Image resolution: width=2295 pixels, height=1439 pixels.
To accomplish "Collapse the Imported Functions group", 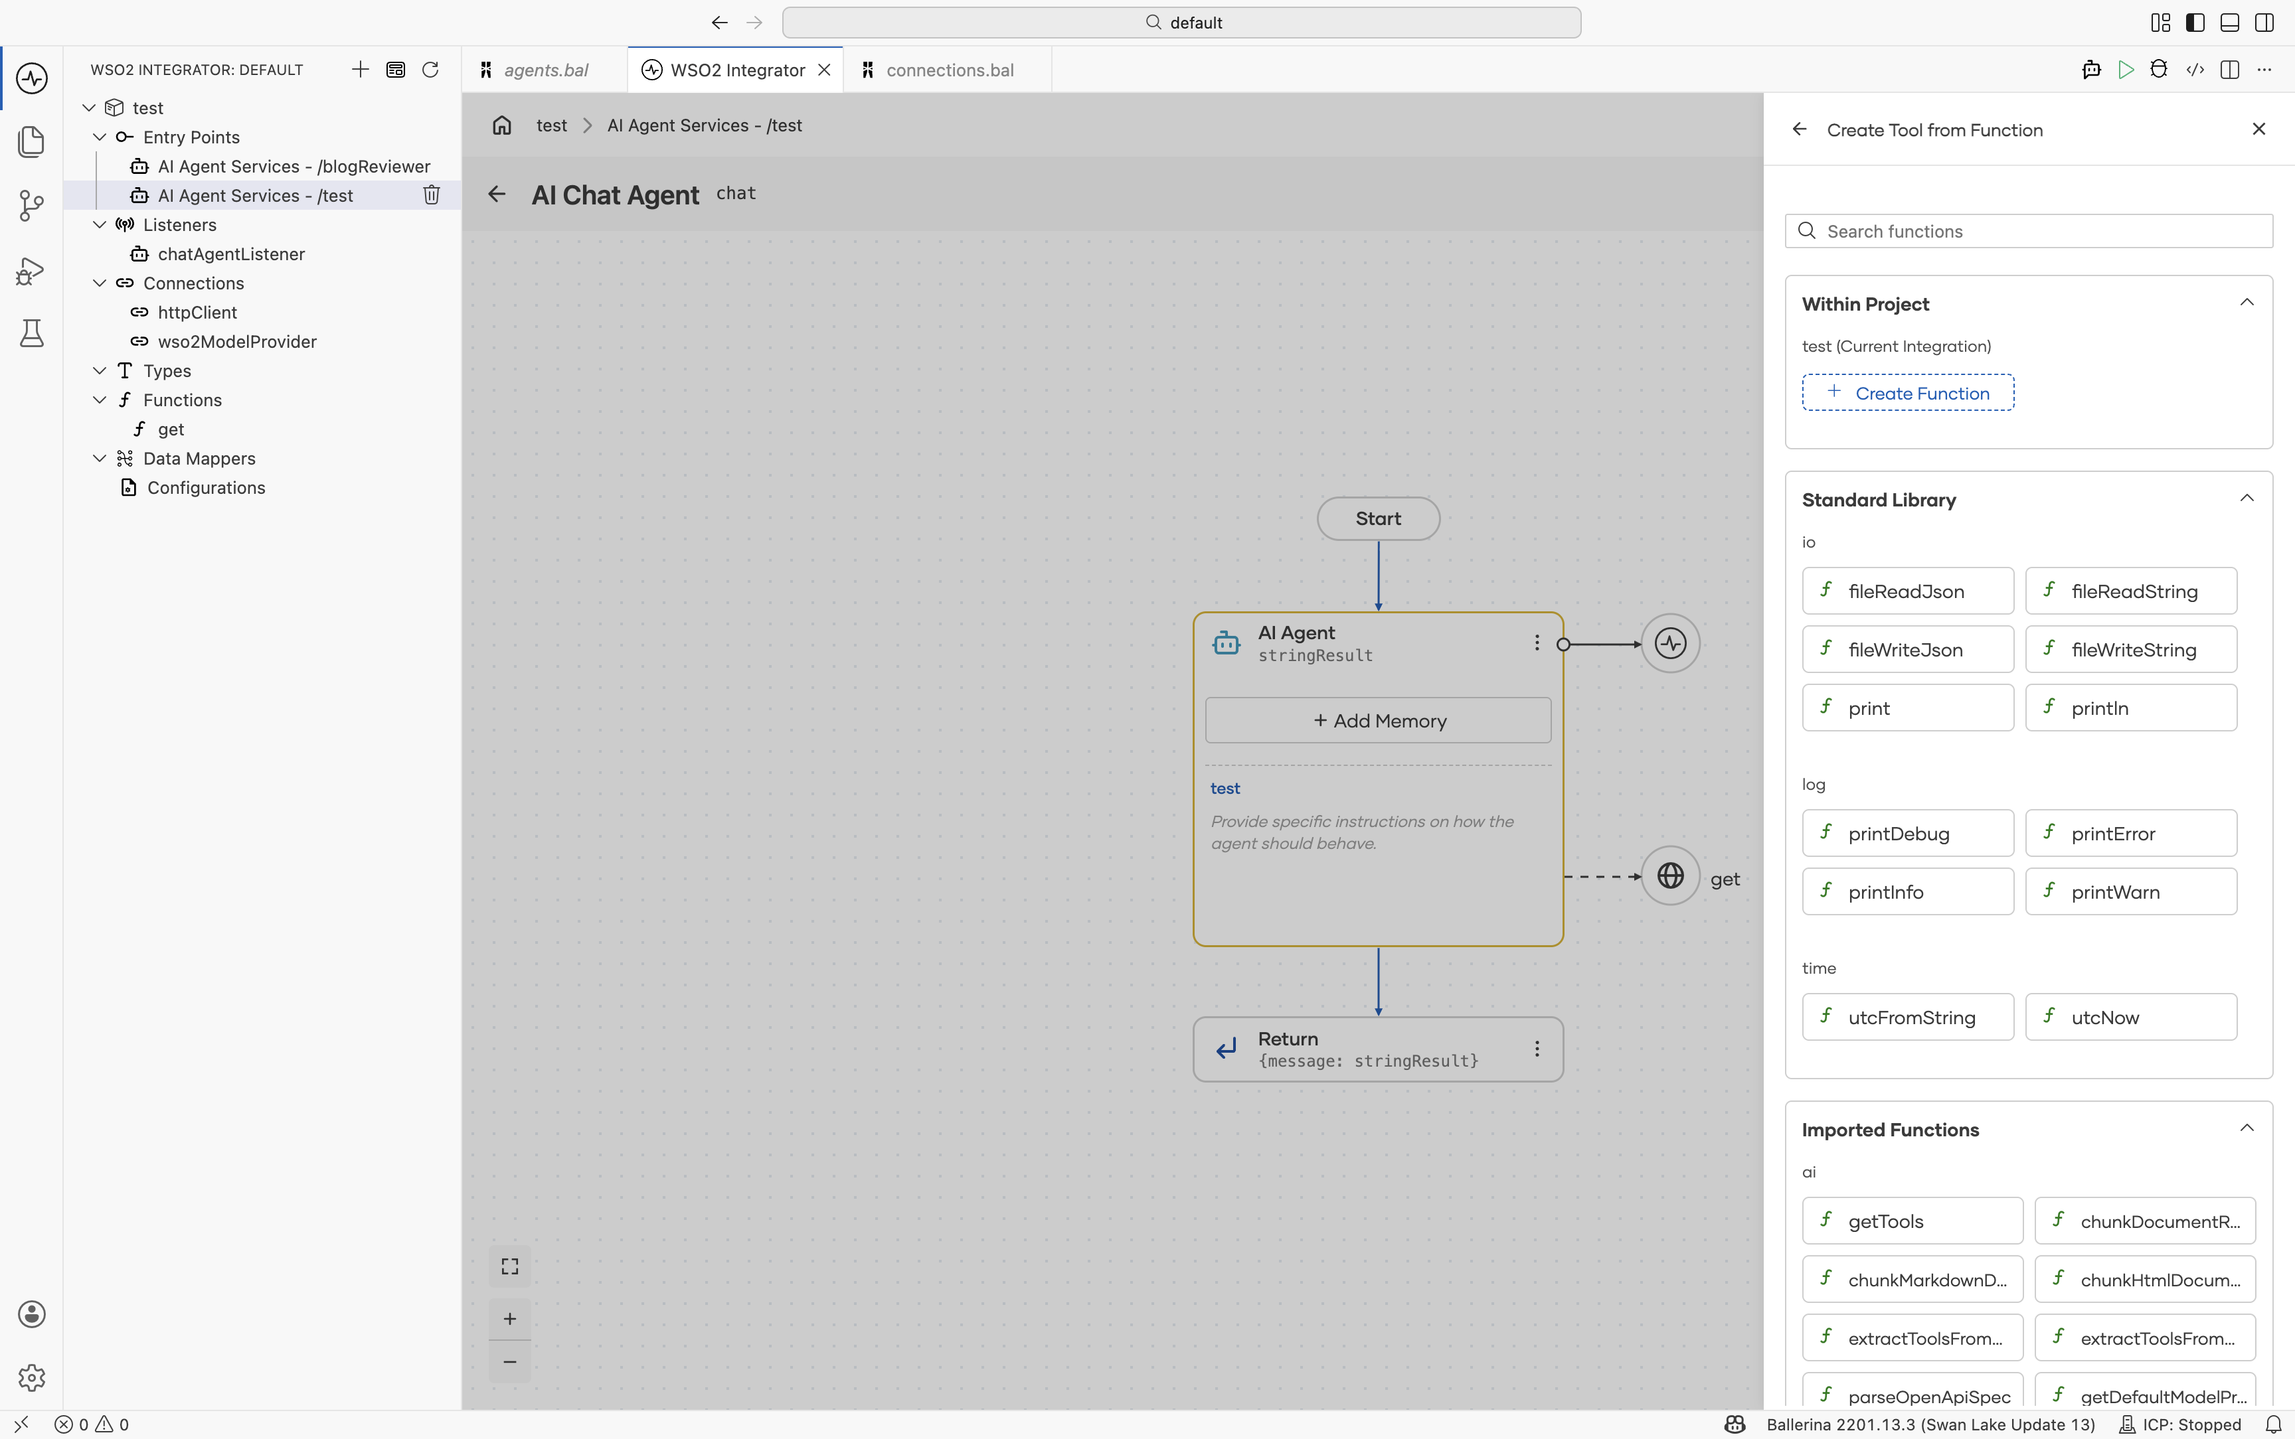I will pyautogui.click(x=2247, y=1129).
